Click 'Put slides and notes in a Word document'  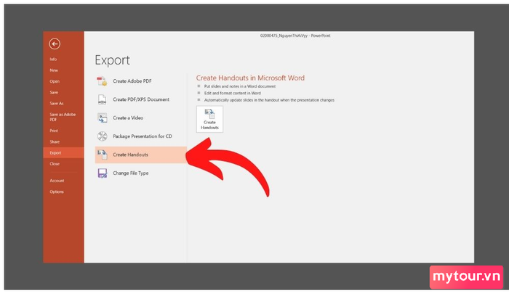[240, 86]
